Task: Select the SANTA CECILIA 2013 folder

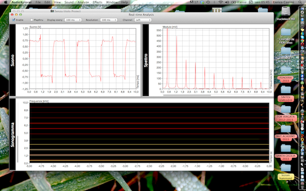Action: [x=286, y=149]
